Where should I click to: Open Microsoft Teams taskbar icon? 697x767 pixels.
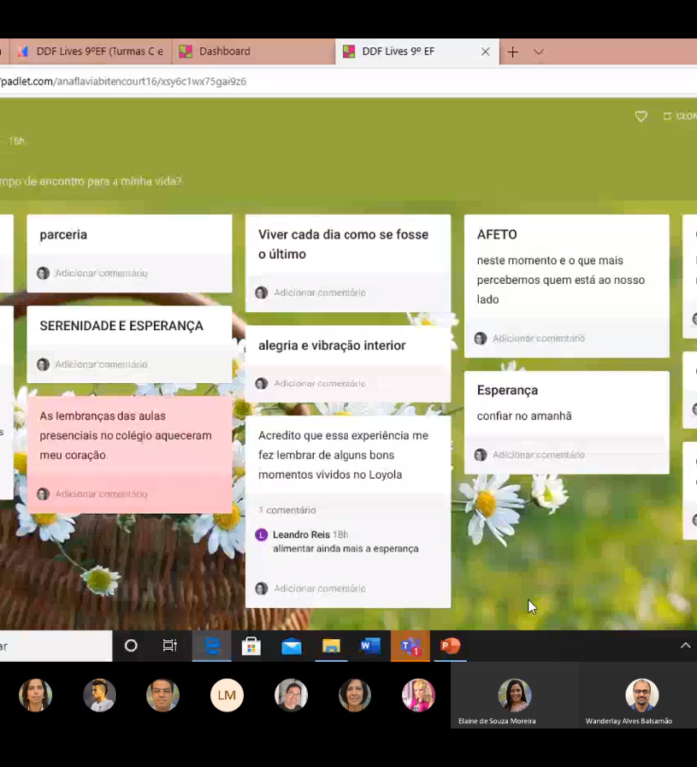[x=410, y=646]
